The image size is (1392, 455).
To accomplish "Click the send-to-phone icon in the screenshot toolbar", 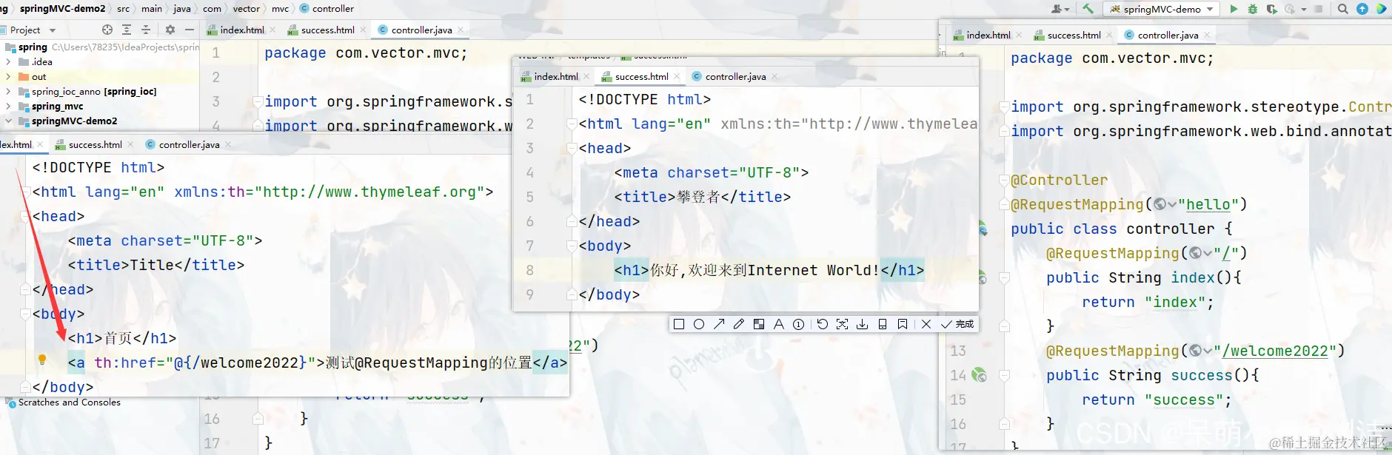I will click(x=883, y=324).
